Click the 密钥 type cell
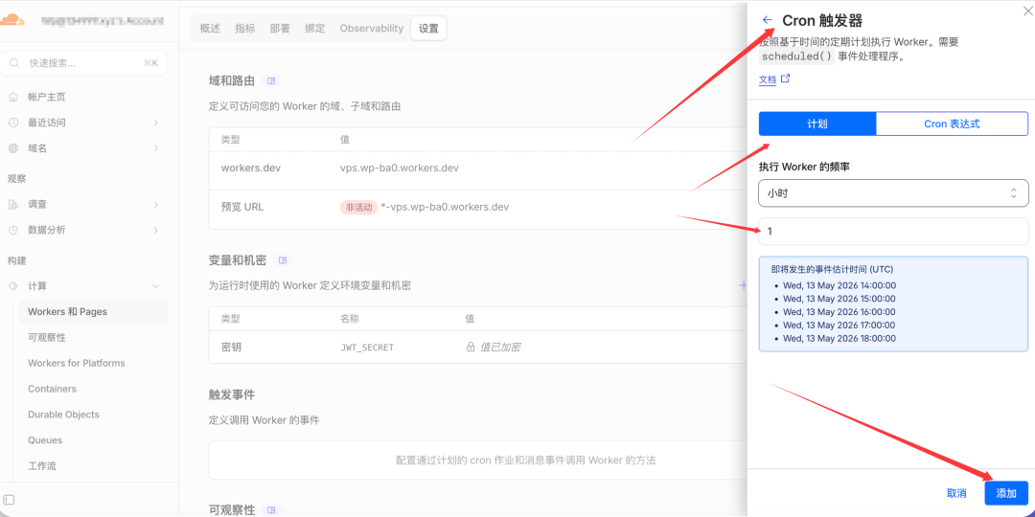This screenshot has width=1035, height=517. 231,347
